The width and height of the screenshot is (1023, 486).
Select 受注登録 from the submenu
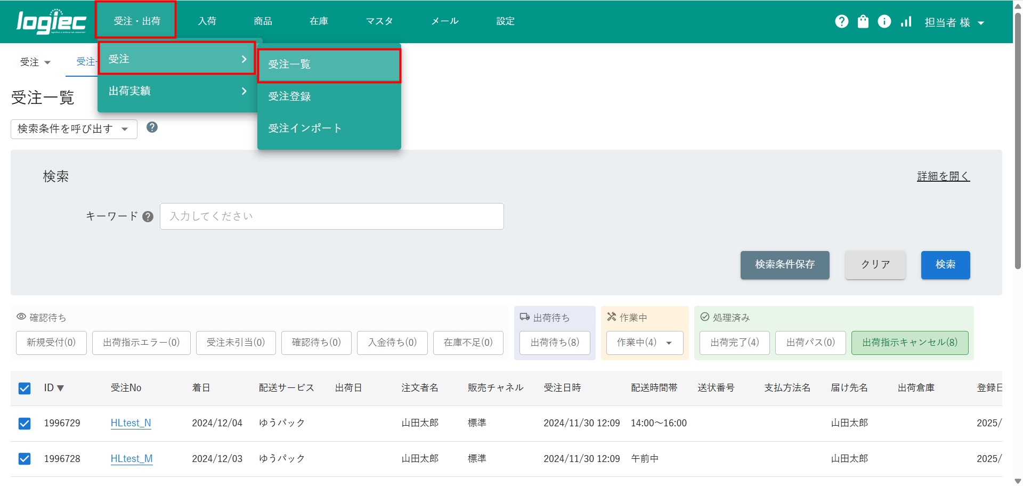click(x=289, y=96)
